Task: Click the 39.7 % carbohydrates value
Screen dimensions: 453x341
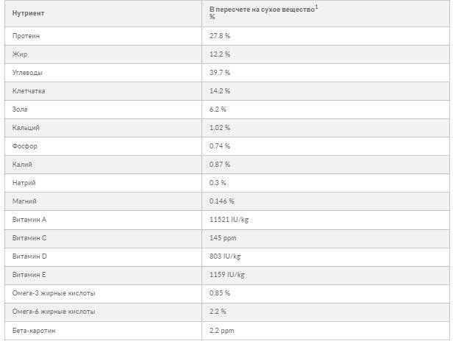Action: coord(220,73)
